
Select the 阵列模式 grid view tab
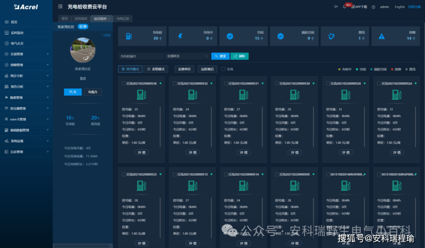(x=130, y=69)
